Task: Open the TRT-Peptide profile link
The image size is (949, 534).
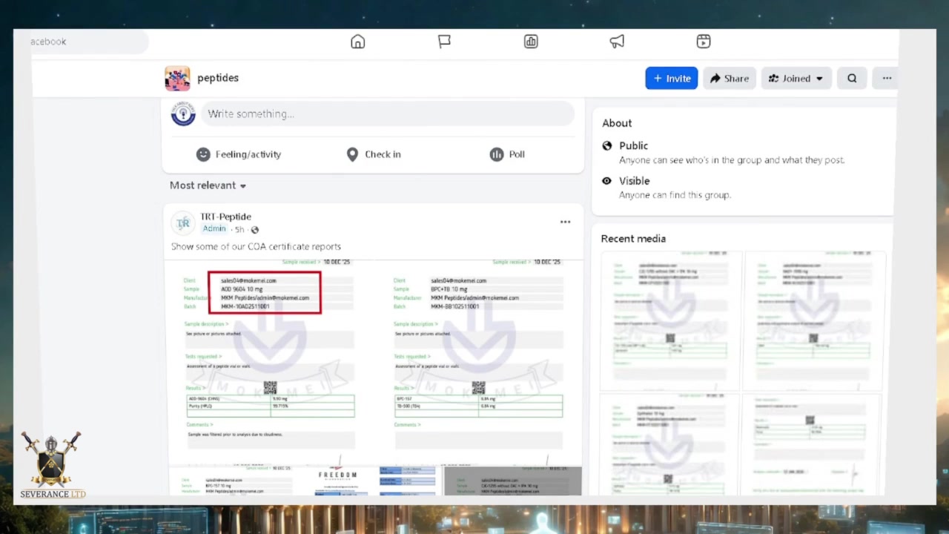Action: [225, 217]
